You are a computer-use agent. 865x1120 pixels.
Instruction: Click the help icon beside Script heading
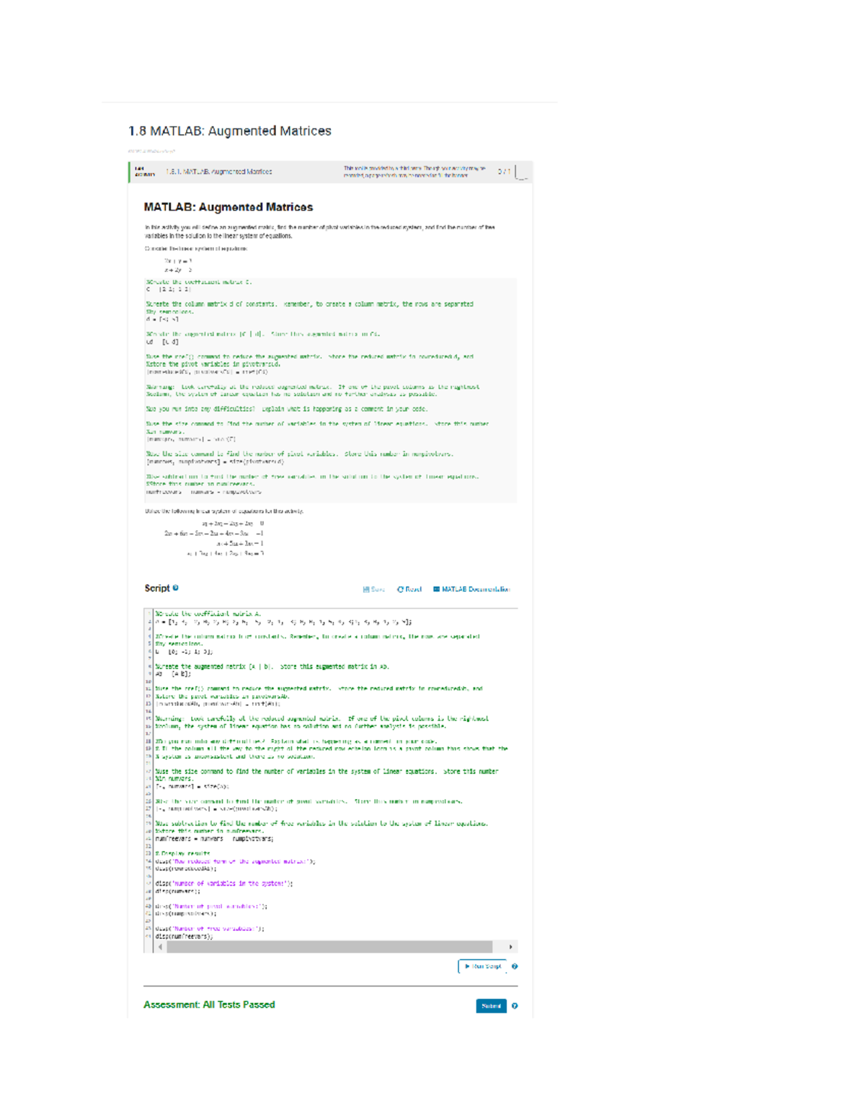click(176, 588)
